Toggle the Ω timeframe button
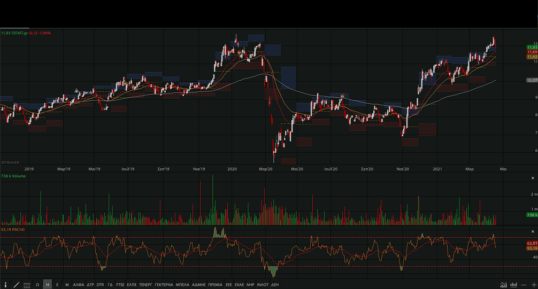The width and height of the screenshot is (538, 289). click(x=37, y=285)
